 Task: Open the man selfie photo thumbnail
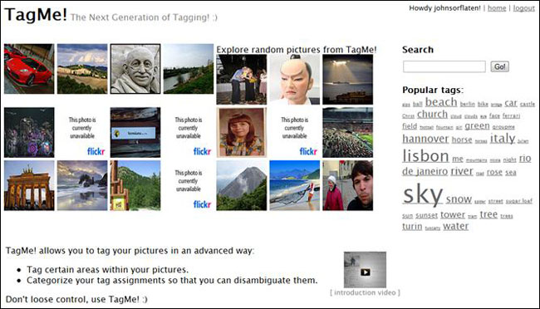[347, 185]
